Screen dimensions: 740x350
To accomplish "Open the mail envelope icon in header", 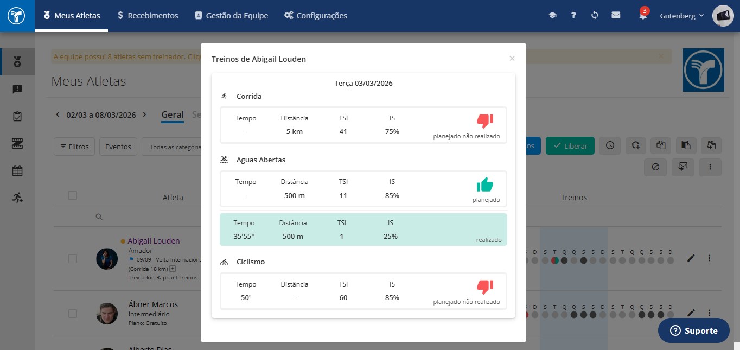I will pyautogui.click(x=616, y=16).
